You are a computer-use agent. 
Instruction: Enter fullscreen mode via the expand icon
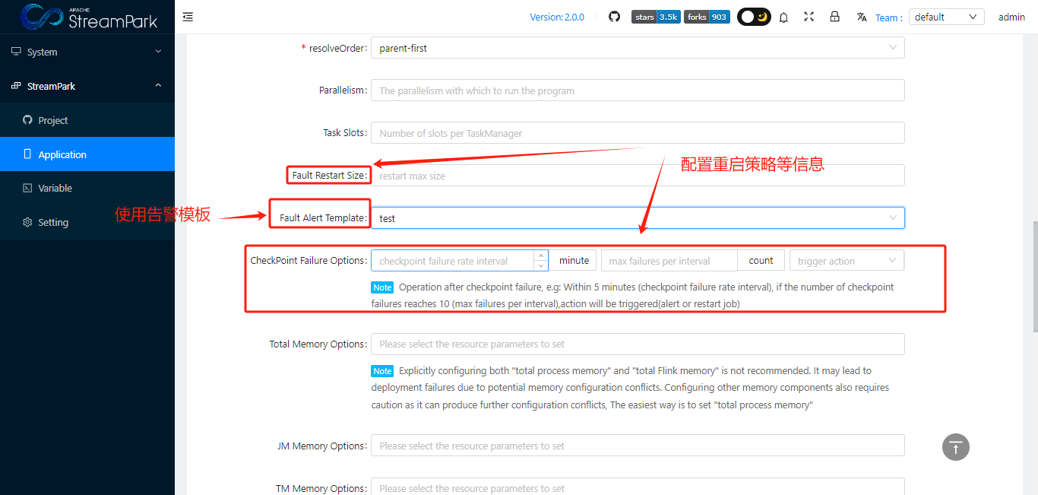pos(809,16)
